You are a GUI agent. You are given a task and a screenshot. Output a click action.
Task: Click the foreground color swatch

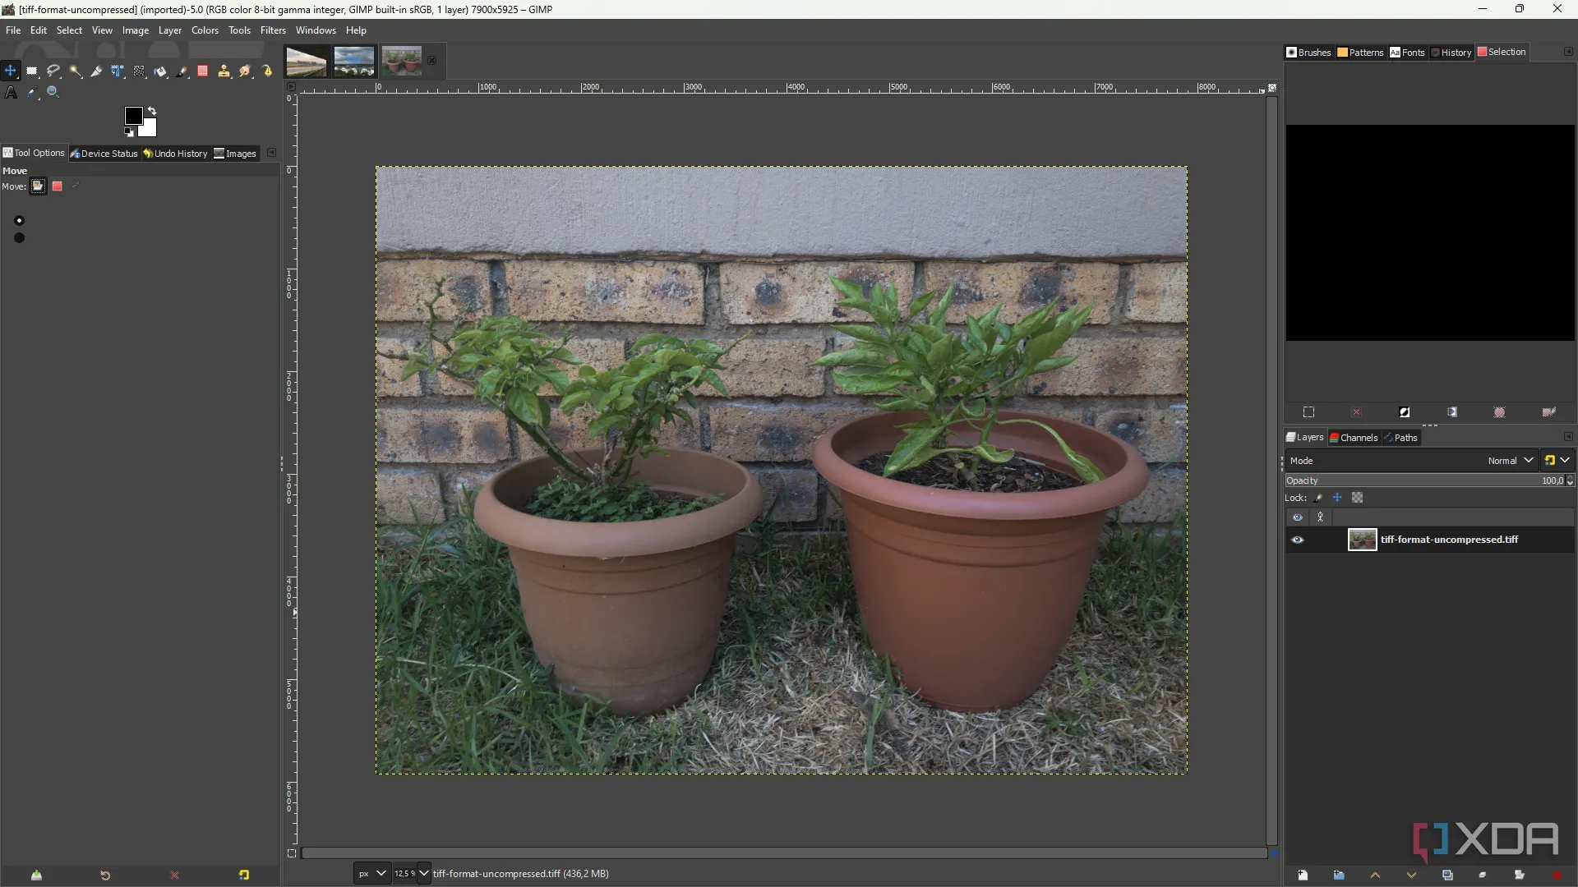coord(132,115)
